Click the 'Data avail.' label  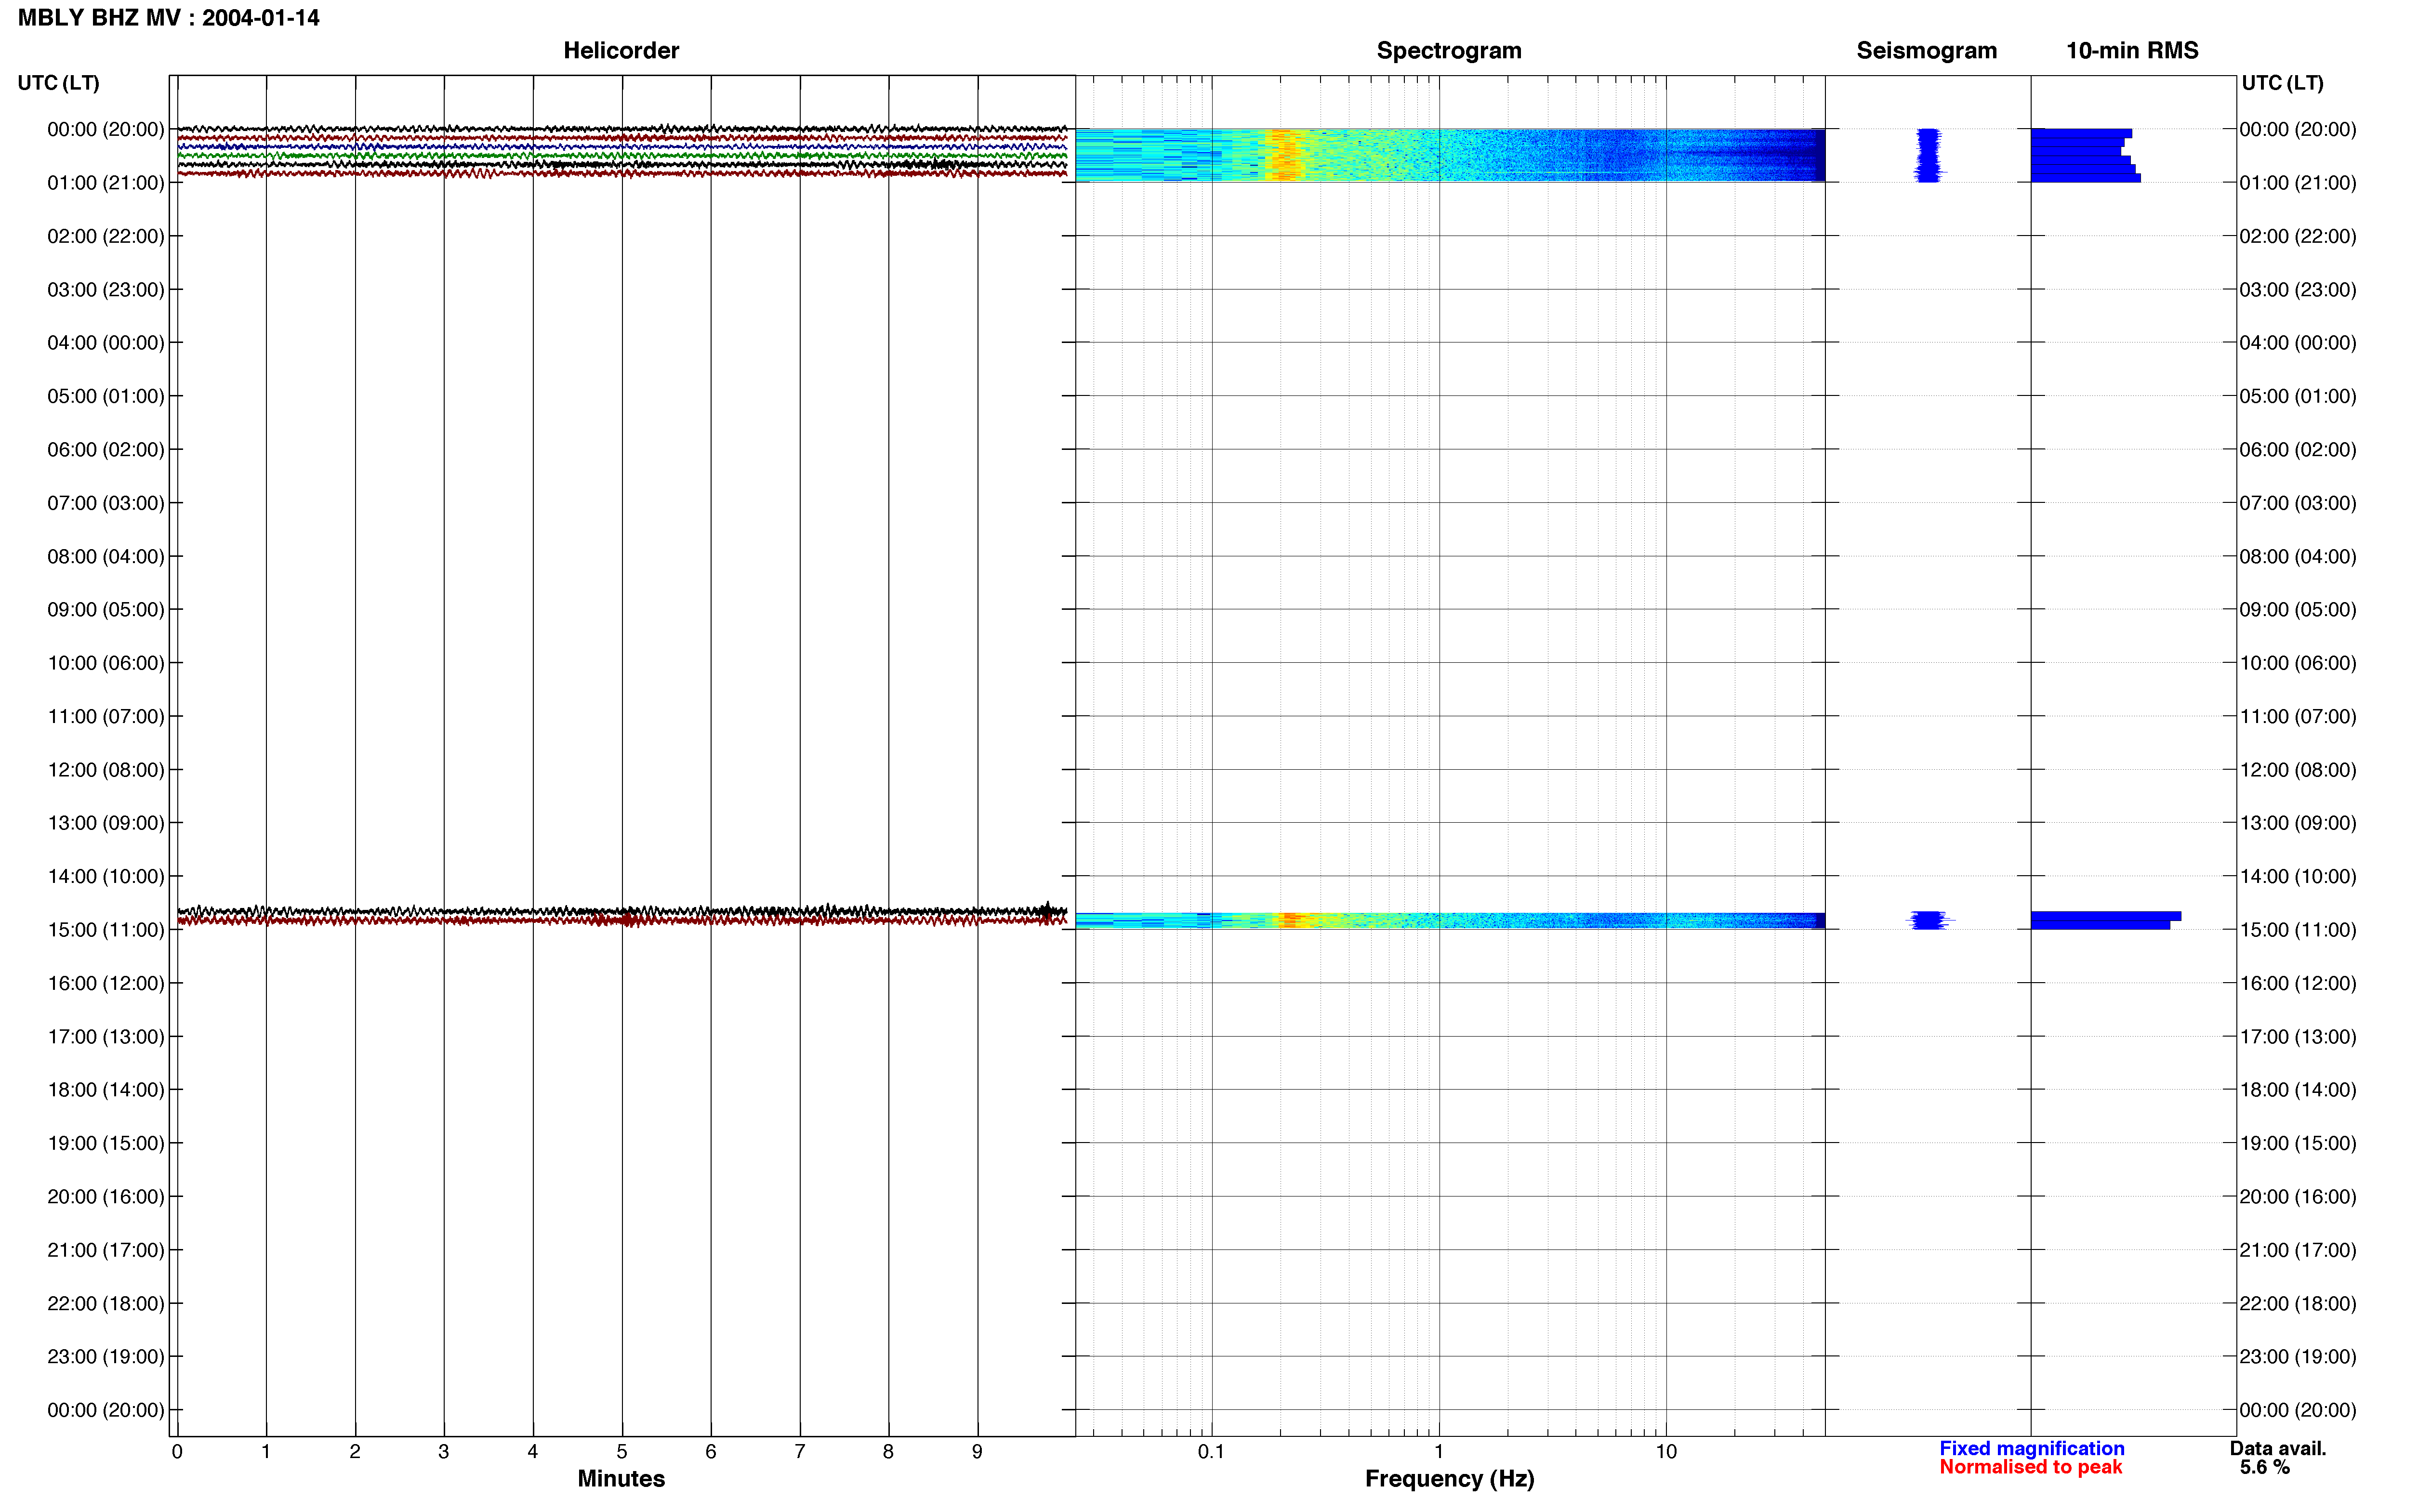click(x=2278, y=1448)
